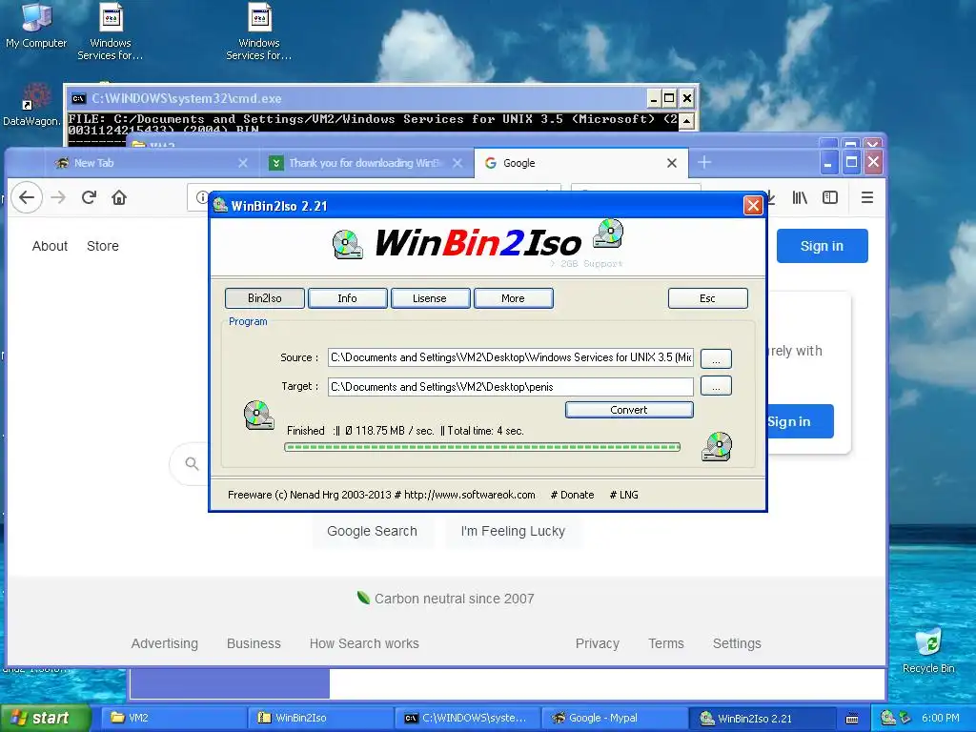976x732 pixels.
Task: Close the WinBin2Iso window
Action: pyautogui.click(x=753, y=206)
